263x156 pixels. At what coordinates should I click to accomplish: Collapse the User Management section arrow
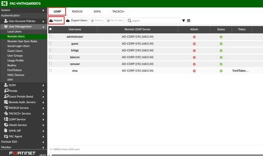(x=43, y=27)
